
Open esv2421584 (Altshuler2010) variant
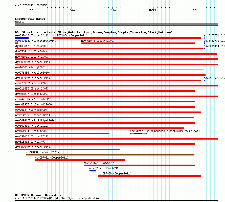35,99
